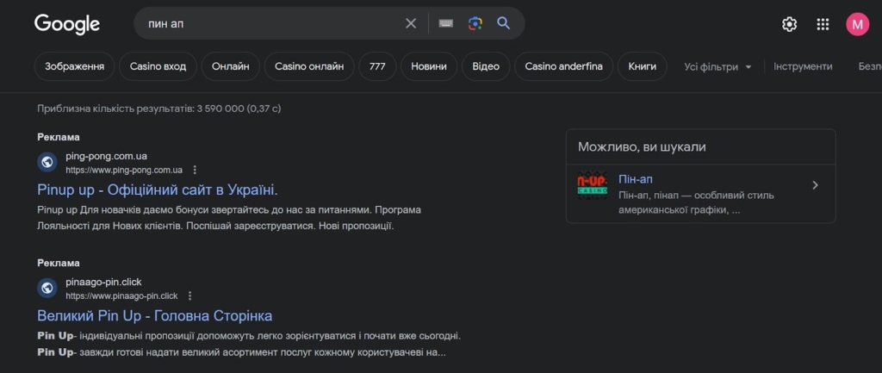Select the Зображення filter chip
Viewport: 882px width, 373px height.
point(75,66)
